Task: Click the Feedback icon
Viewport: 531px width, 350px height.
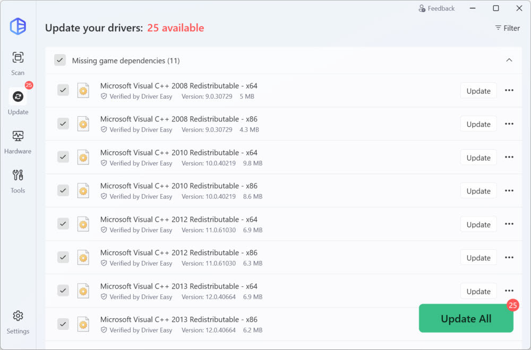Action: click(x=422, y=8)
